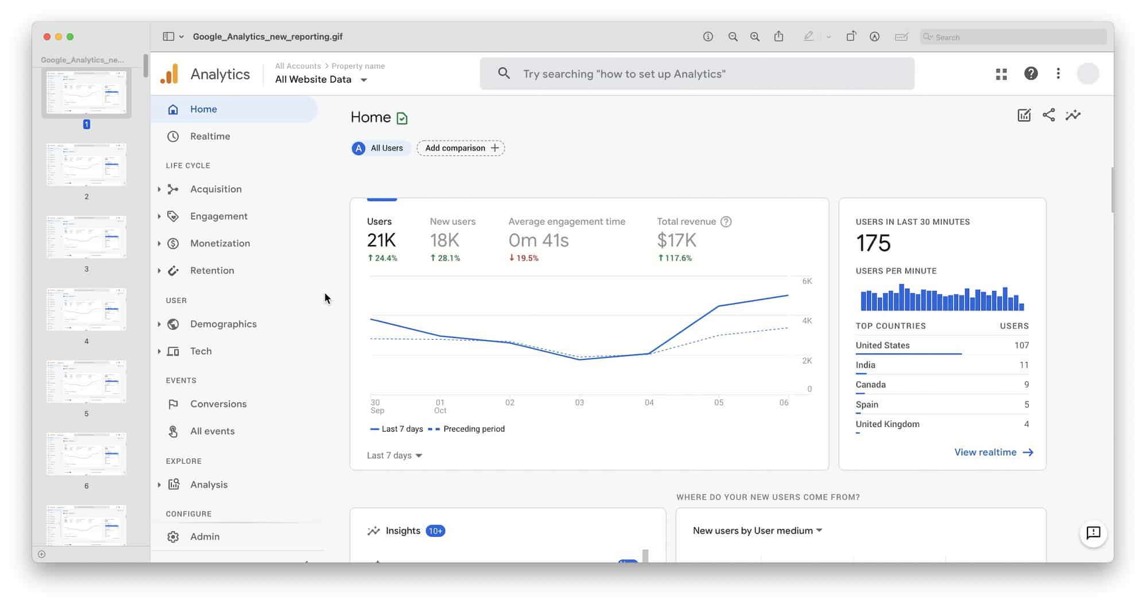The height and width of the screenshot is (605, 1146).
Task: Open the Insights 10+ badge
Action: pyautogui.click(x=435, y=531)
